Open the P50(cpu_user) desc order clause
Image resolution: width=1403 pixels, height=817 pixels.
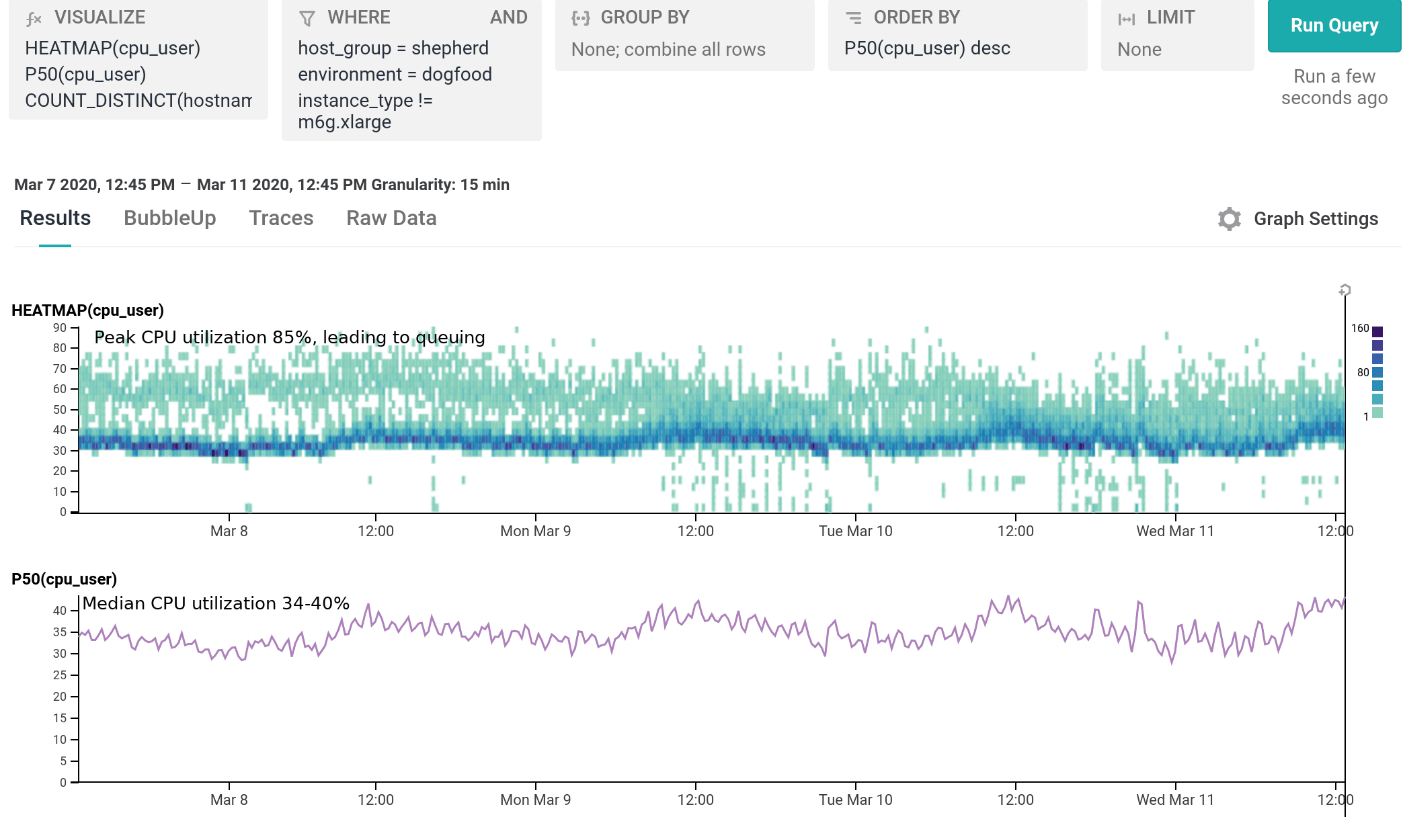925,48
